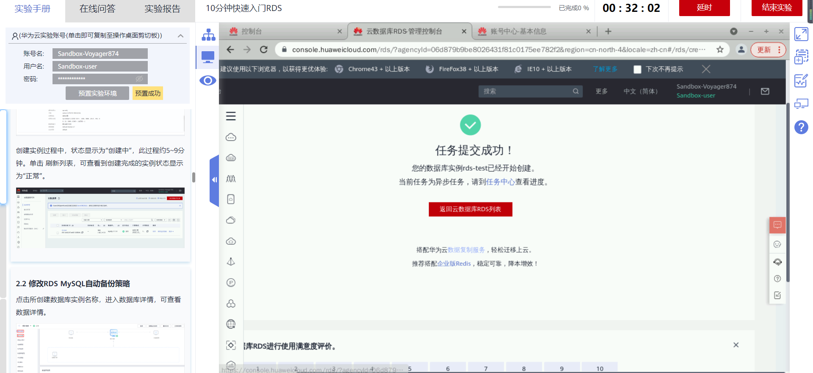
Task: Click the browser 更新 button
Action: (768, 50)
